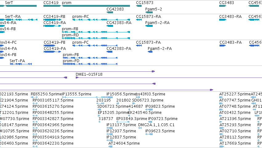Click the AT02710.5prime EST
Image resolution: width=262 pixels, height=148 pixels.
point(222,134)
